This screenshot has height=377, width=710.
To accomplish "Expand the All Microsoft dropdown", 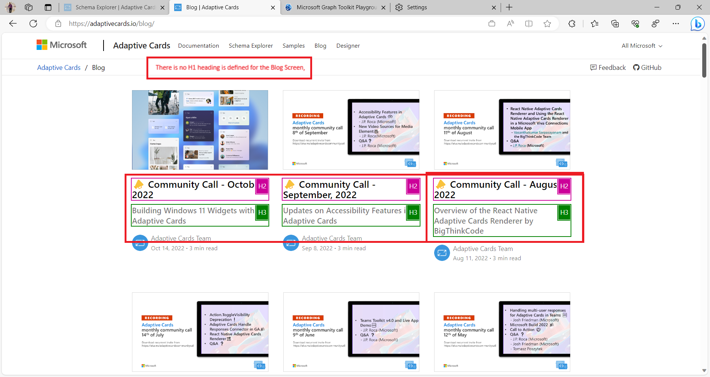I will coord(641,45).
